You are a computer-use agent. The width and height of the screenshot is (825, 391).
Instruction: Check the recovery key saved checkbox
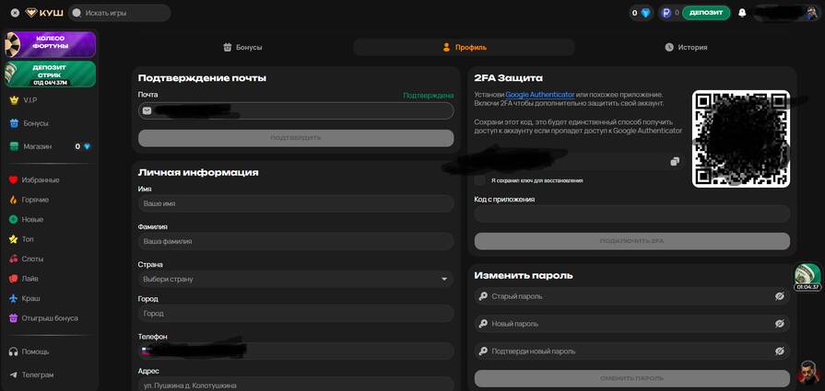pos(480,180)
